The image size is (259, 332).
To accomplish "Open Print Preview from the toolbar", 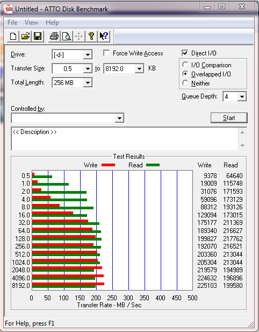I will [x=67, y=36].
